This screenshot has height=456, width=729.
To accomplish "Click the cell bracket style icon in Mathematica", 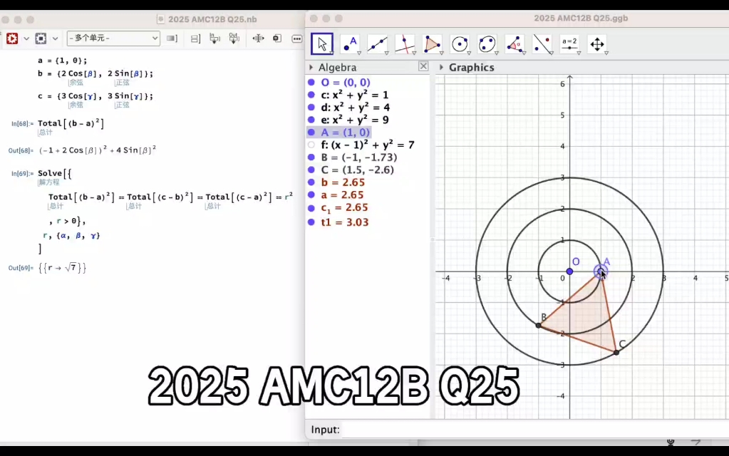I will tap(172, 38).
